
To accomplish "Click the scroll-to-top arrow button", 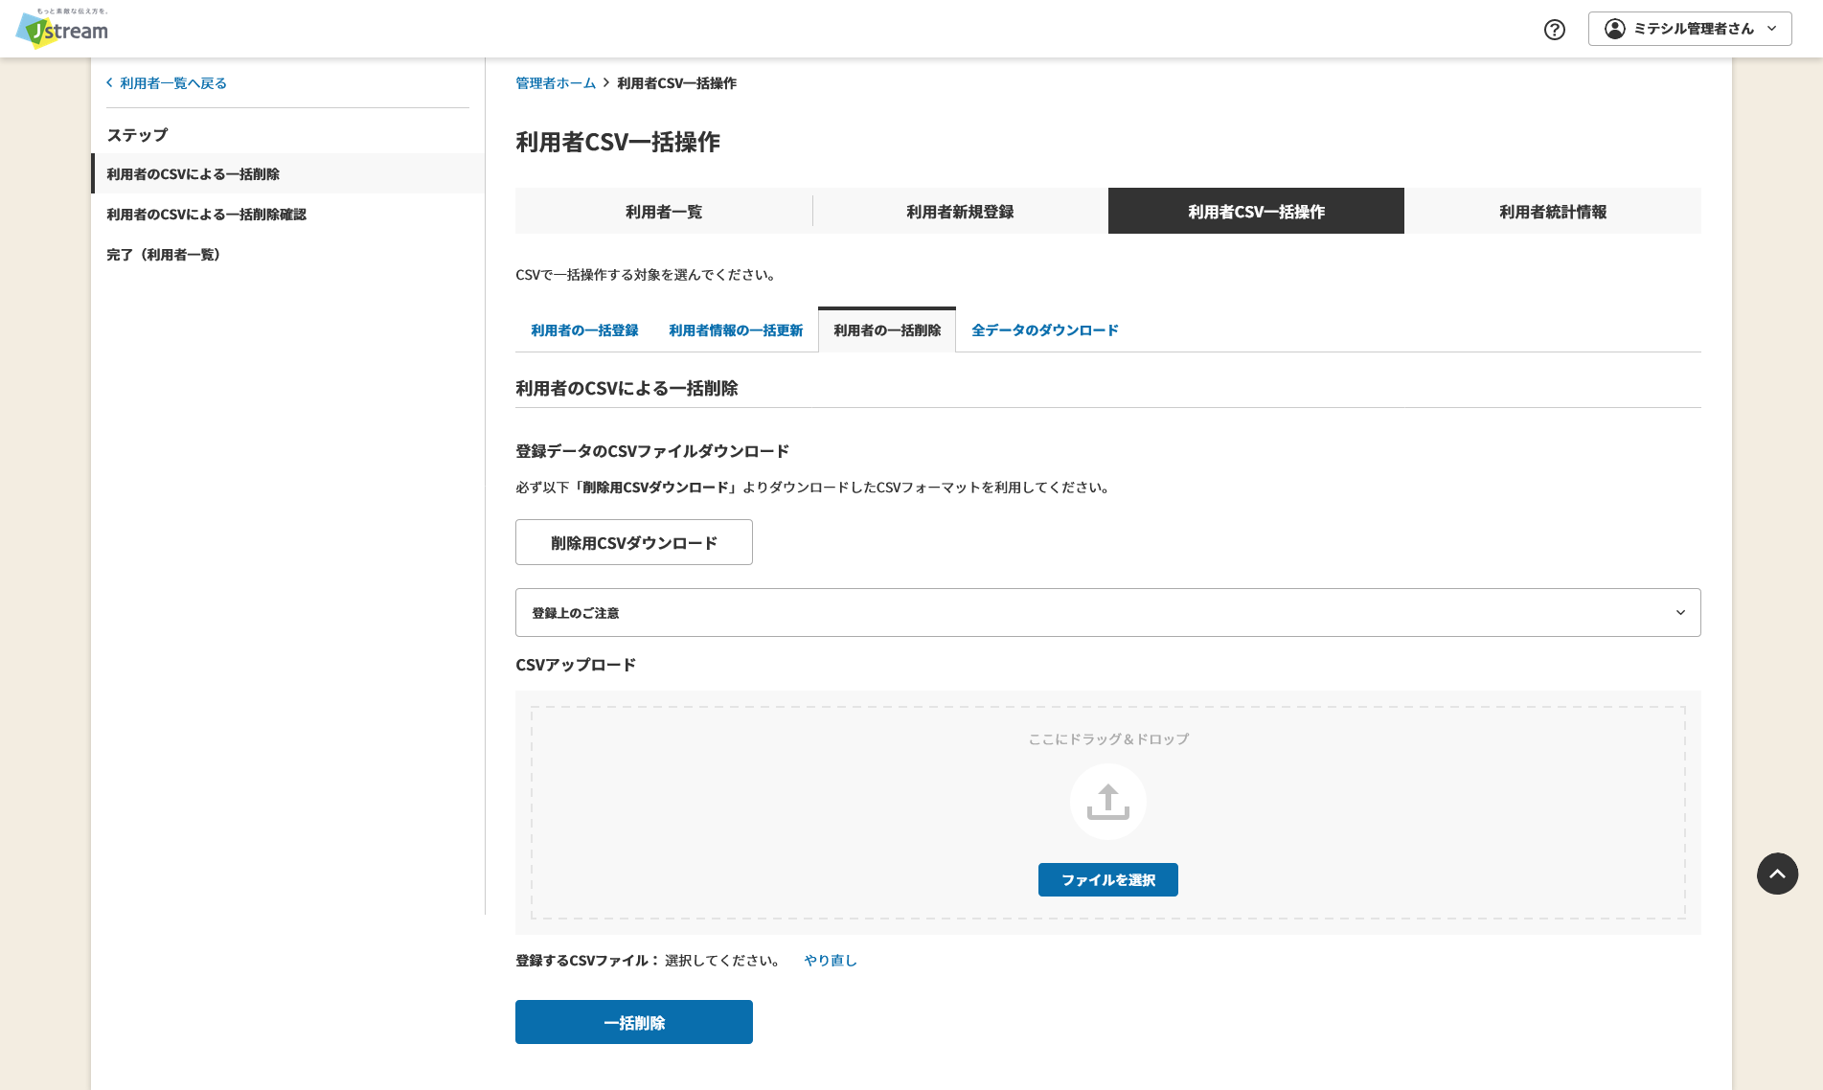I will click(x=1777, y=874).
